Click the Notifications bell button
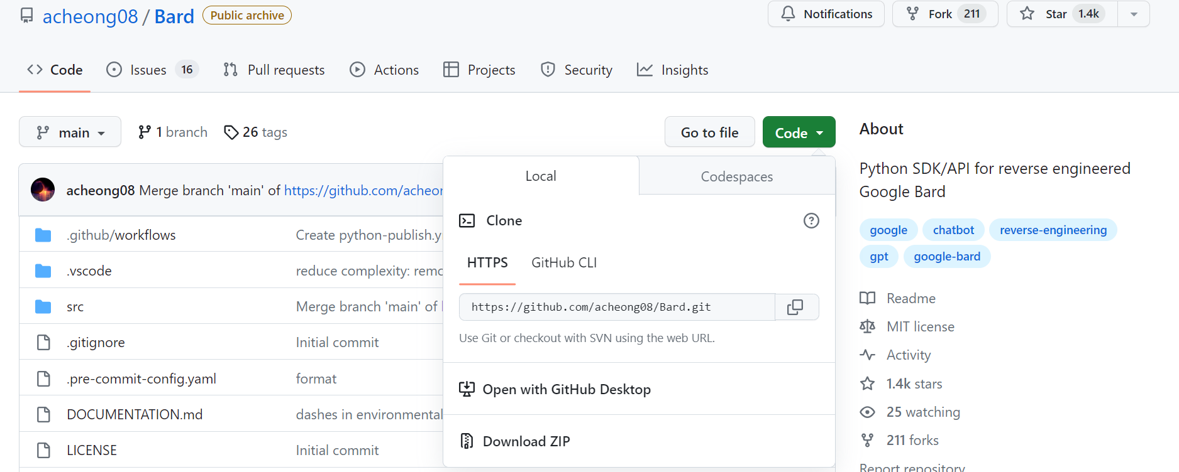This screenshot has width=1179, height=472. click(x=826, y=14)
